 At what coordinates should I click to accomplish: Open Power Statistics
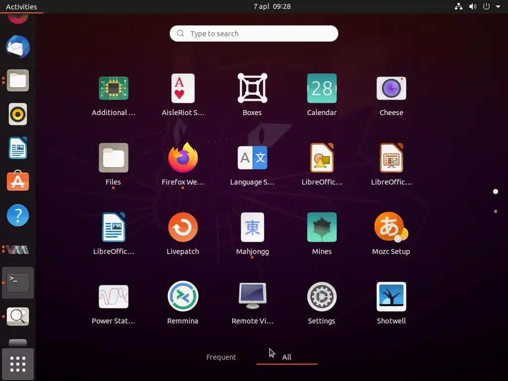(x=114, y=297)
